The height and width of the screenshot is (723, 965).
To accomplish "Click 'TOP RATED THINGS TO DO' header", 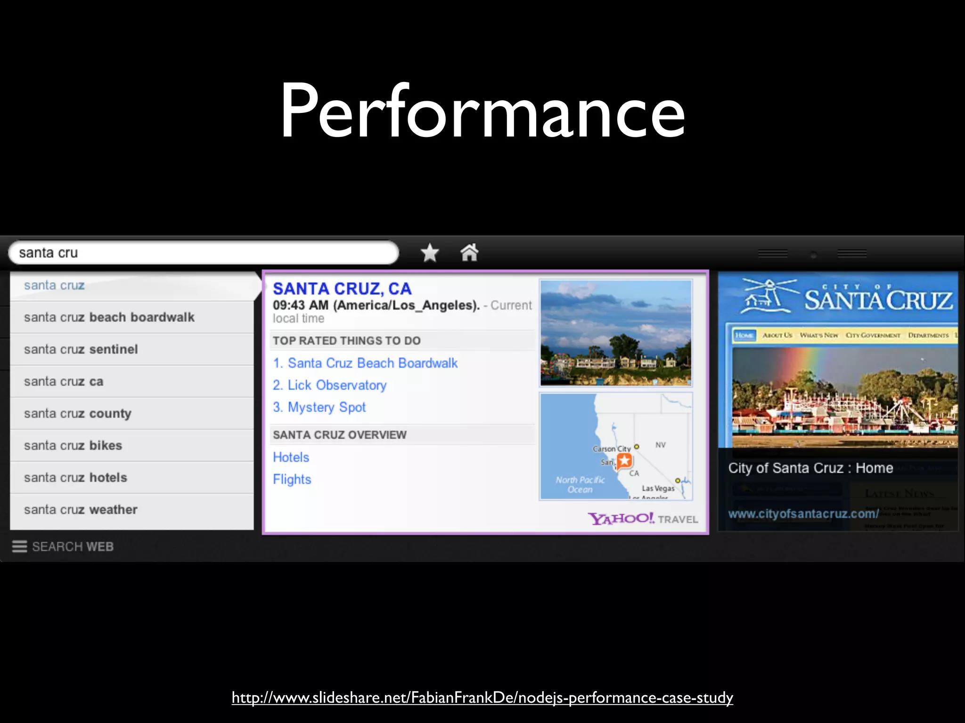I will click(346, 340).
